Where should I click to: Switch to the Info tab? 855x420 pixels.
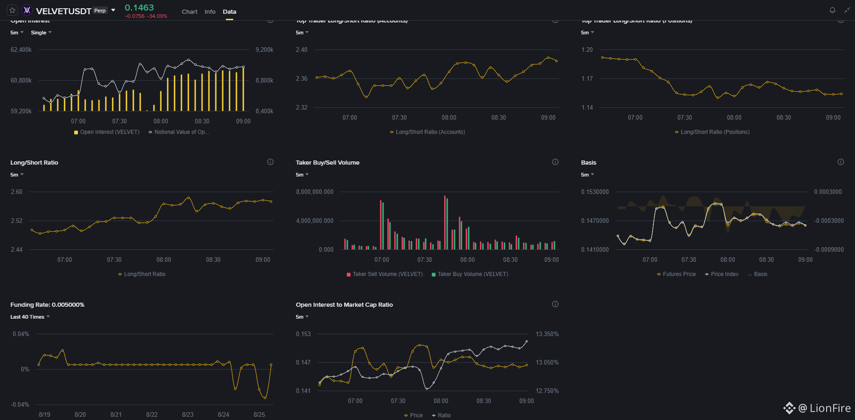click(x=210, y=11)
